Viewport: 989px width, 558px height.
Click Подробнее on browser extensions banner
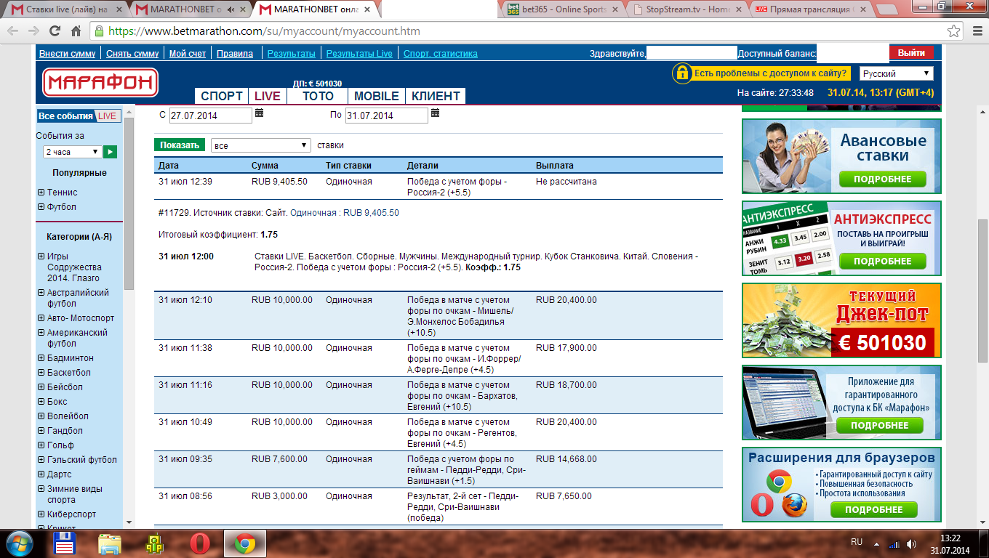[x=873, y=509]
